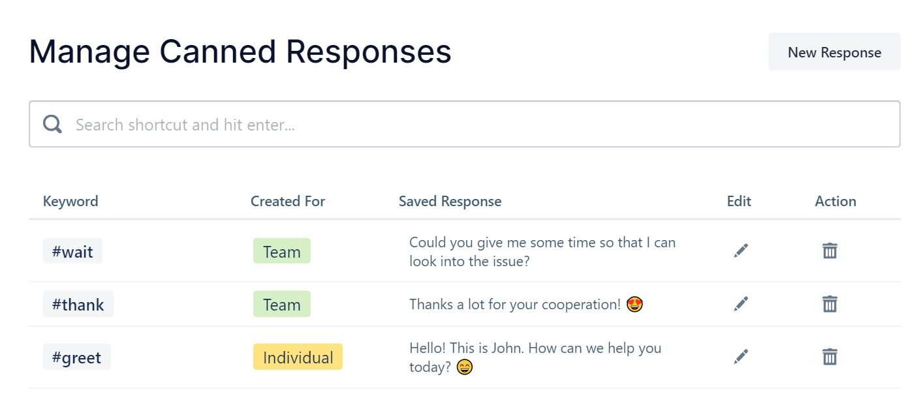Click the Created For column header
This screenshot has width=923, height=411.
pyautogui.click(x=288, y=202)
